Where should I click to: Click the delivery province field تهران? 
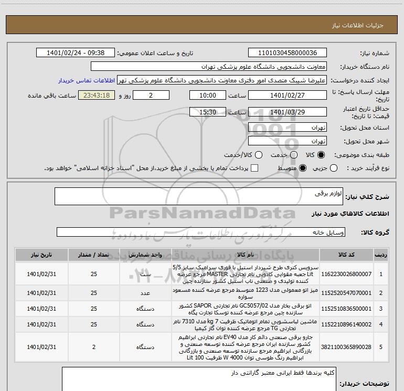[288, 127]
